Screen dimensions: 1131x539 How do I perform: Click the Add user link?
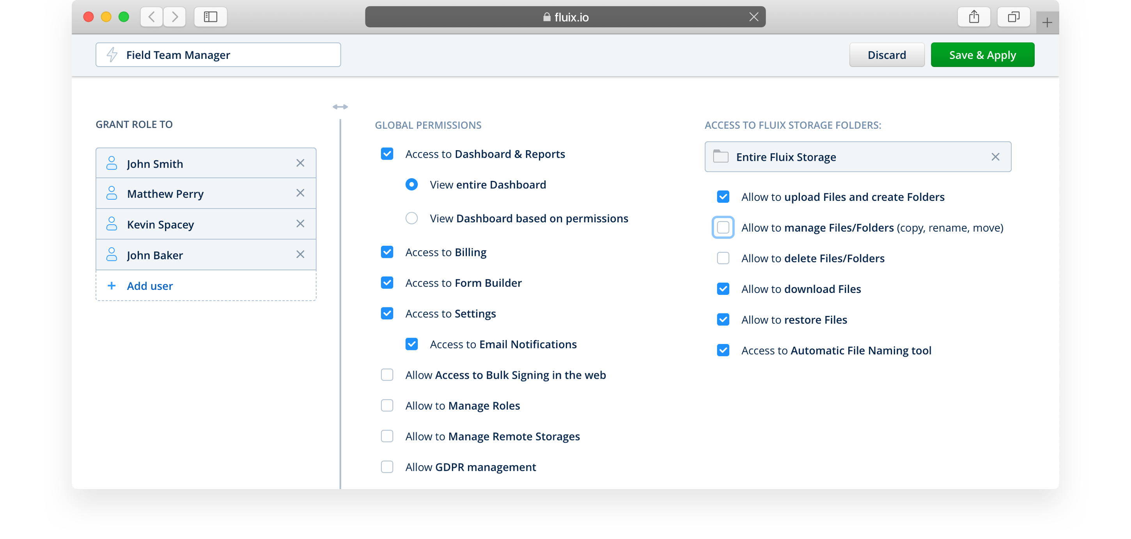[x=150, y=286]
